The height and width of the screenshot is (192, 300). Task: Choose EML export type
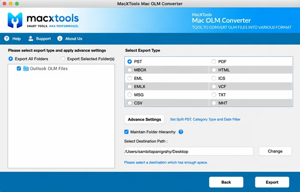pyautogui.click(x=129, y=78)
